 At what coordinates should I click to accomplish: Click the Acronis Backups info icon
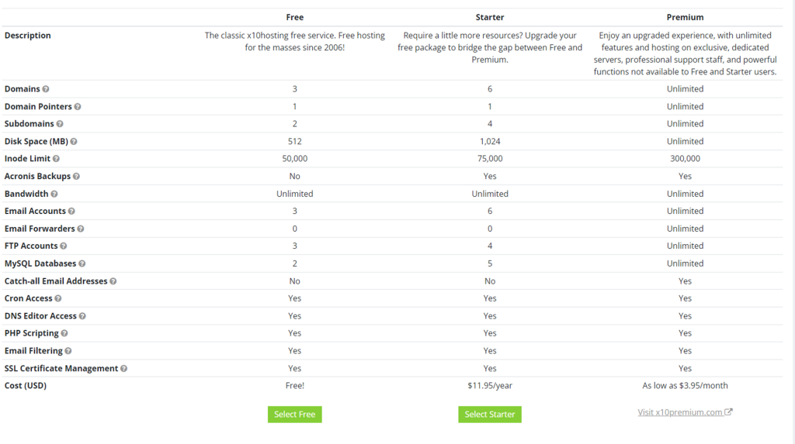tap(76, 177)
